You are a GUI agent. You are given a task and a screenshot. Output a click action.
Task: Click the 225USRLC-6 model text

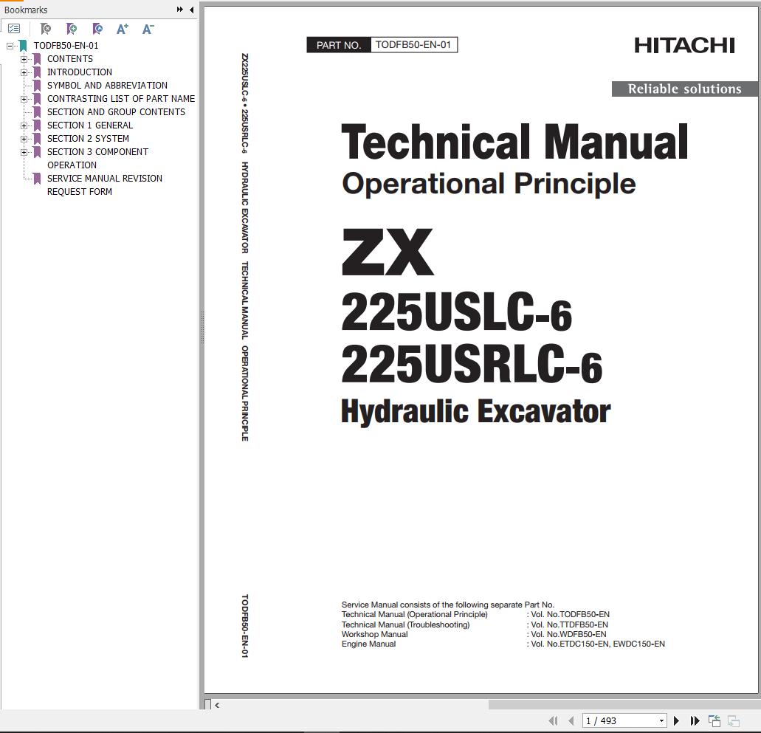[472, 364]
